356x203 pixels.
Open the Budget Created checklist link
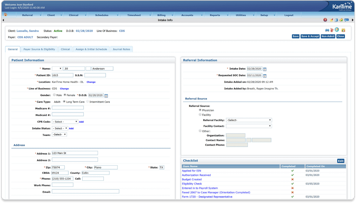tap(192, 179)
